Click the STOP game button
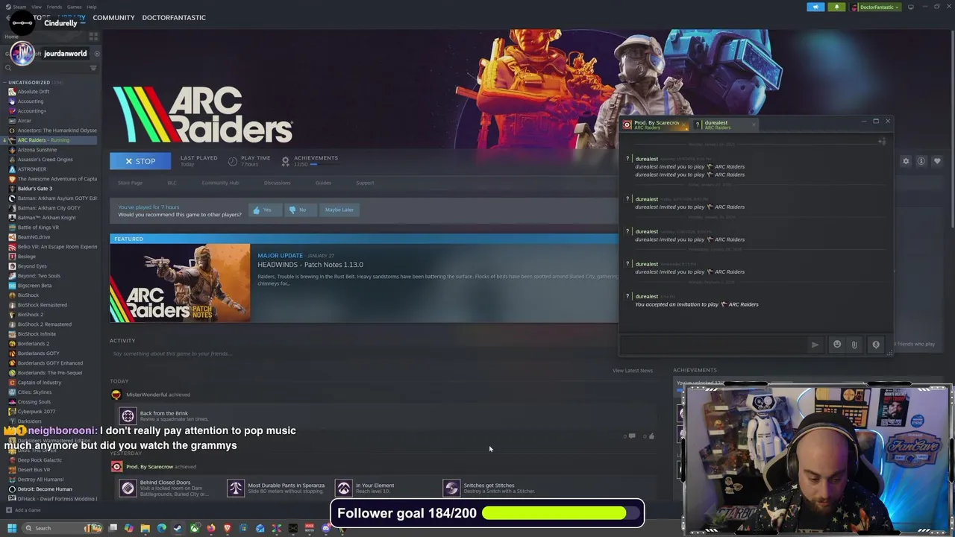This screenshot has height=537, width=955. pyautogui.click(x=140, y=161)
